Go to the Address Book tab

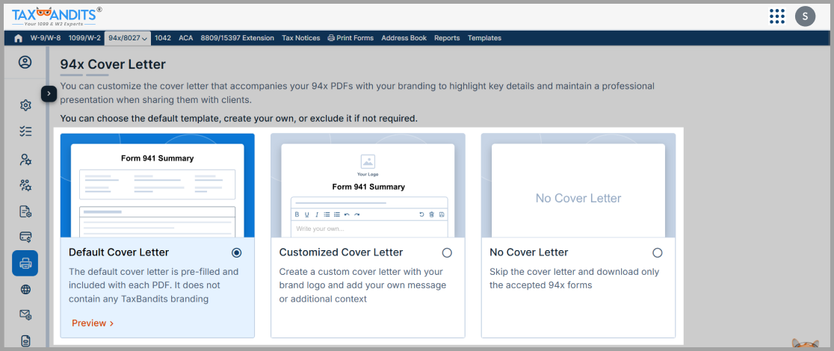[x=404, y=38]
